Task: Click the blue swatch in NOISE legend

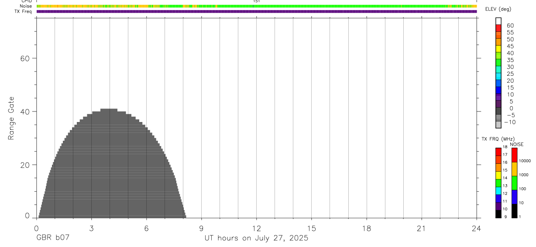Action: click(514, 197)
